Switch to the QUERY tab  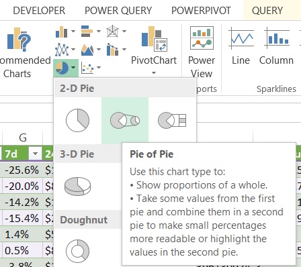click(x=267, y=11)
